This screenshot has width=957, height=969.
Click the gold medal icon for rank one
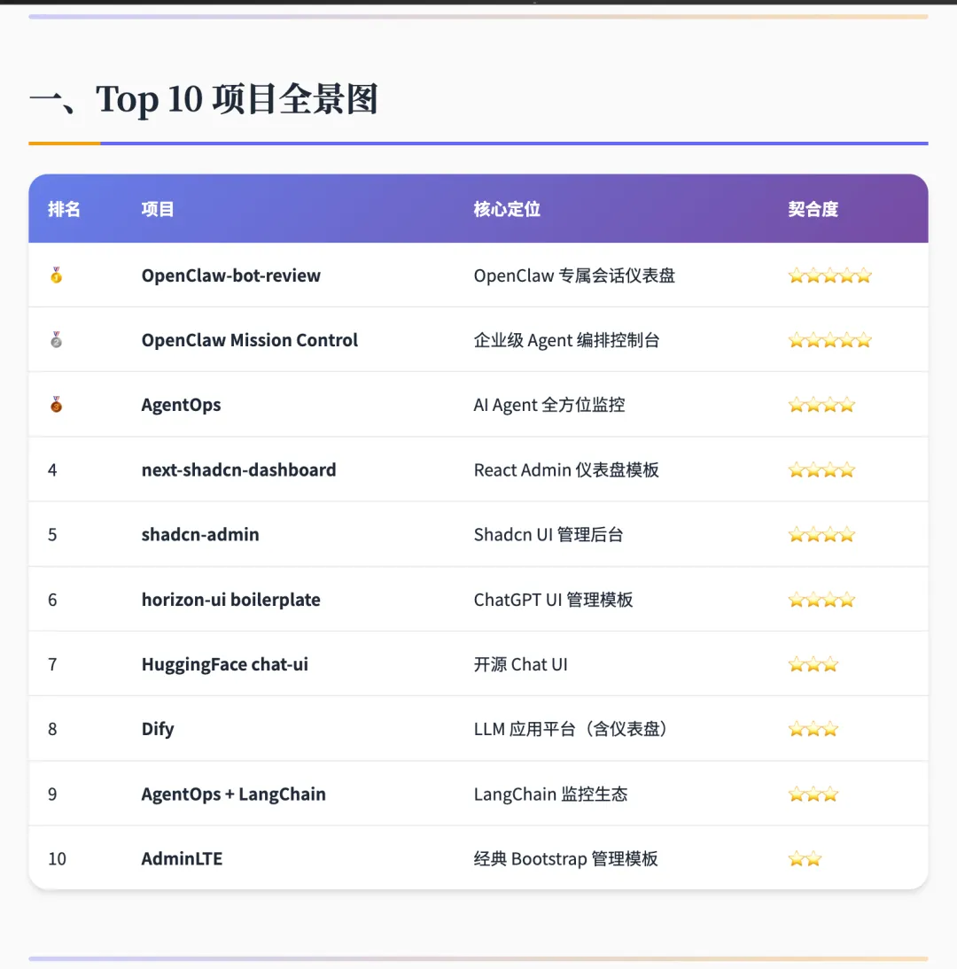(56, 275)
